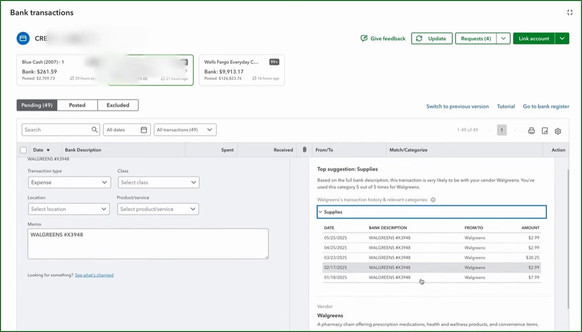Tick the select-all checkbox in the table header

[24, 150]
